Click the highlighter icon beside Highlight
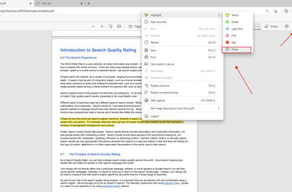Image resolution: width=292 pixels, height=192 pixels. click(x=146, y=15)
